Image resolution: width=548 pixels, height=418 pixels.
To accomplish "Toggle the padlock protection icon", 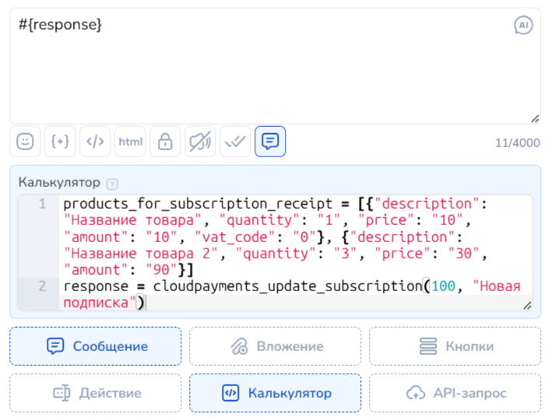I will [x=165, y=142].
